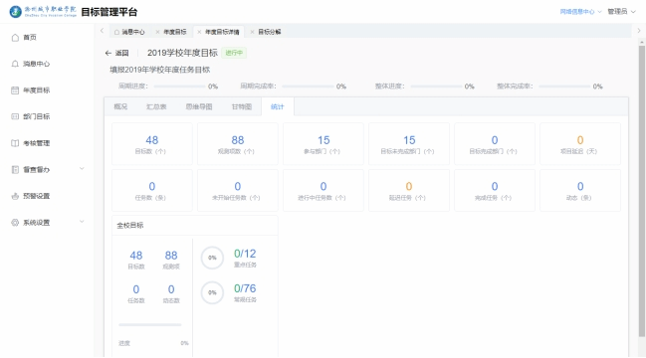The image size is (646, 358).
Task: Click the 周期进度 progress bar
Action: tap(179, 87)
